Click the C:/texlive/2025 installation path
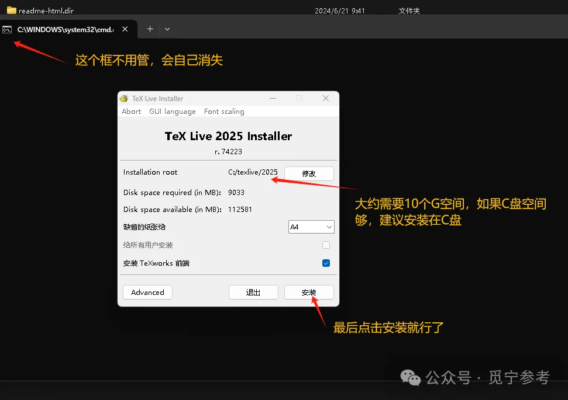This screenshot has width=568, height=400. (x=253, y=172)
